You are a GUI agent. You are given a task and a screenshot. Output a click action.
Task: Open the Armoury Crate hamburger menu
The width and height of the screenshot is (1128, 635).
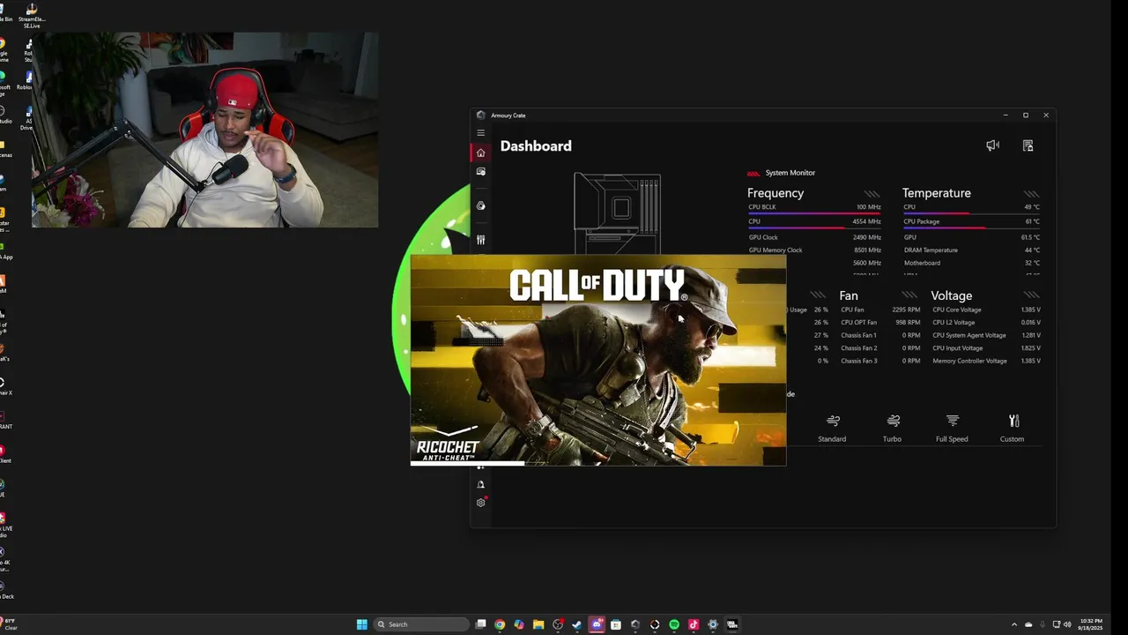[480, 132]
